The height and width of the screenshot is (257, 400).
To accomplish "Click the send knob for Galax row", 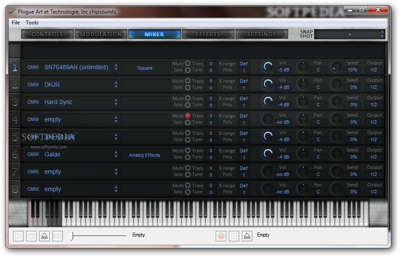I will click(x=336, y=154).
